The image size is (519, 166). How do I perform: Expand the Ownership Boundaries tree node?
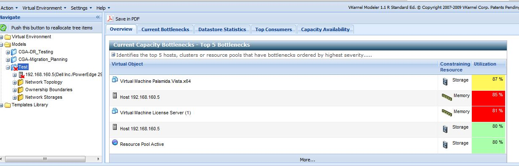[x=15, y=90]
